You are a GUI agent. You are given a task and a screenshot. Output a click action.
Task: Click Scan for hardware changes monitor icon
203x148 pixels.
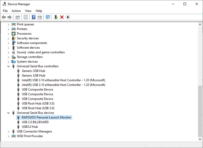48,17
